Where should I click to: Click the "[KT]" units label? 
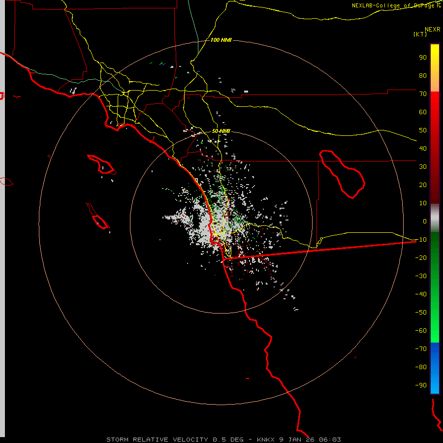(x=420, y=34)
